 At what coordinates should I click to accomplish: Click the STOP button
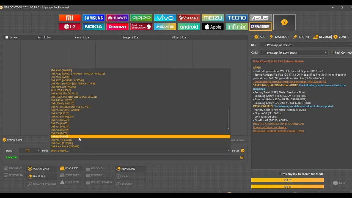click(x=340, y=183)
